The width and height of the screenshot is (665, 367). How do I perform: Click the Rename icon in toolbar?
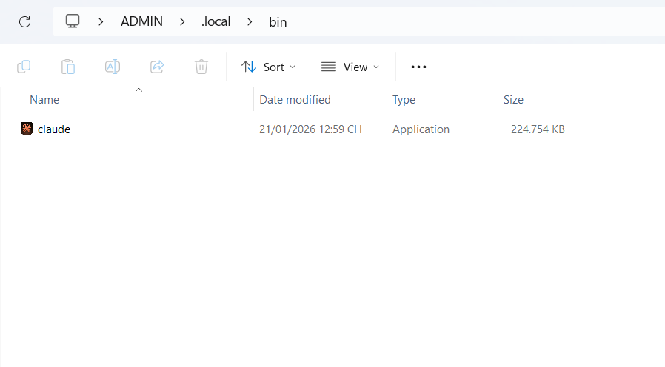pyautogui.click(x=113, y=67)
